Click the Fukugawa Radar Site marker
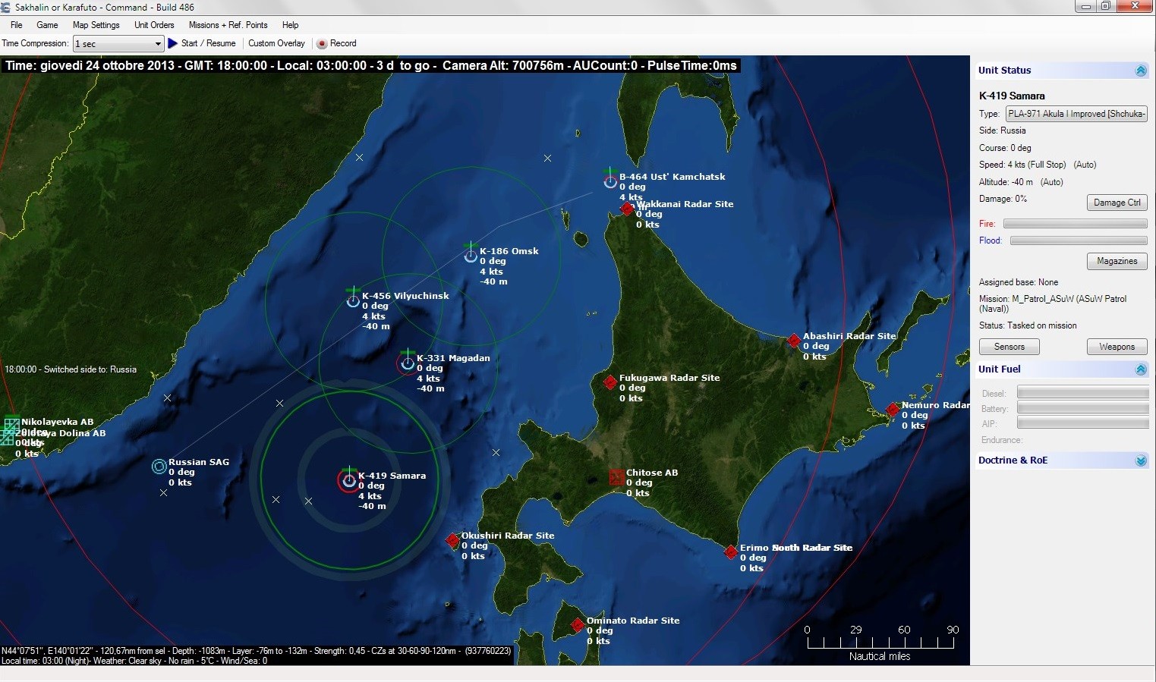Viewport: 1156px width, 682px height. tap(610, 382)
